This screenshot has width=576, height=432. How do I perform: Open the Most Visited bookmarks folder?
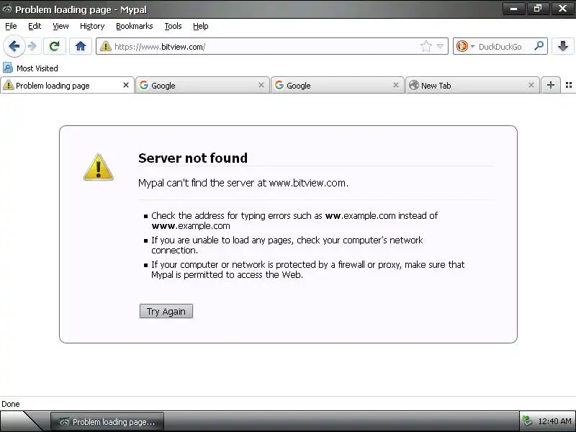[x=30, y=68]
